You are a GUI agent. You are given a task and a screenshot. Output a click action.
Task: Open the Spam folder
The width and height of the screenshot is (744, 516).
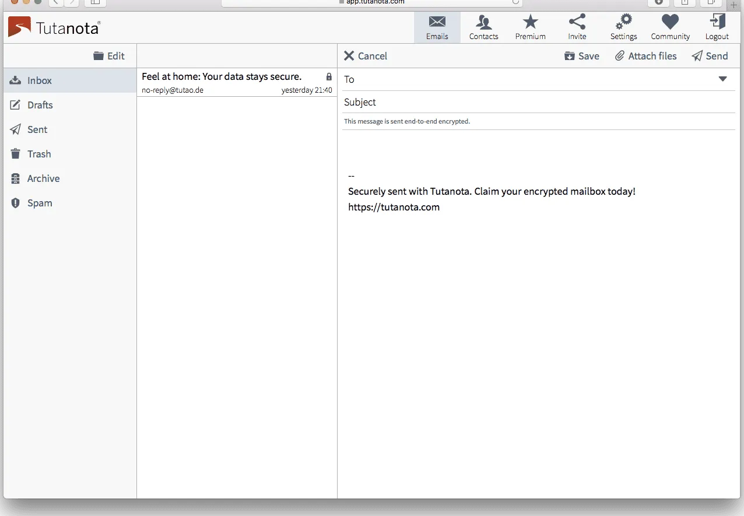pos(40,203)
